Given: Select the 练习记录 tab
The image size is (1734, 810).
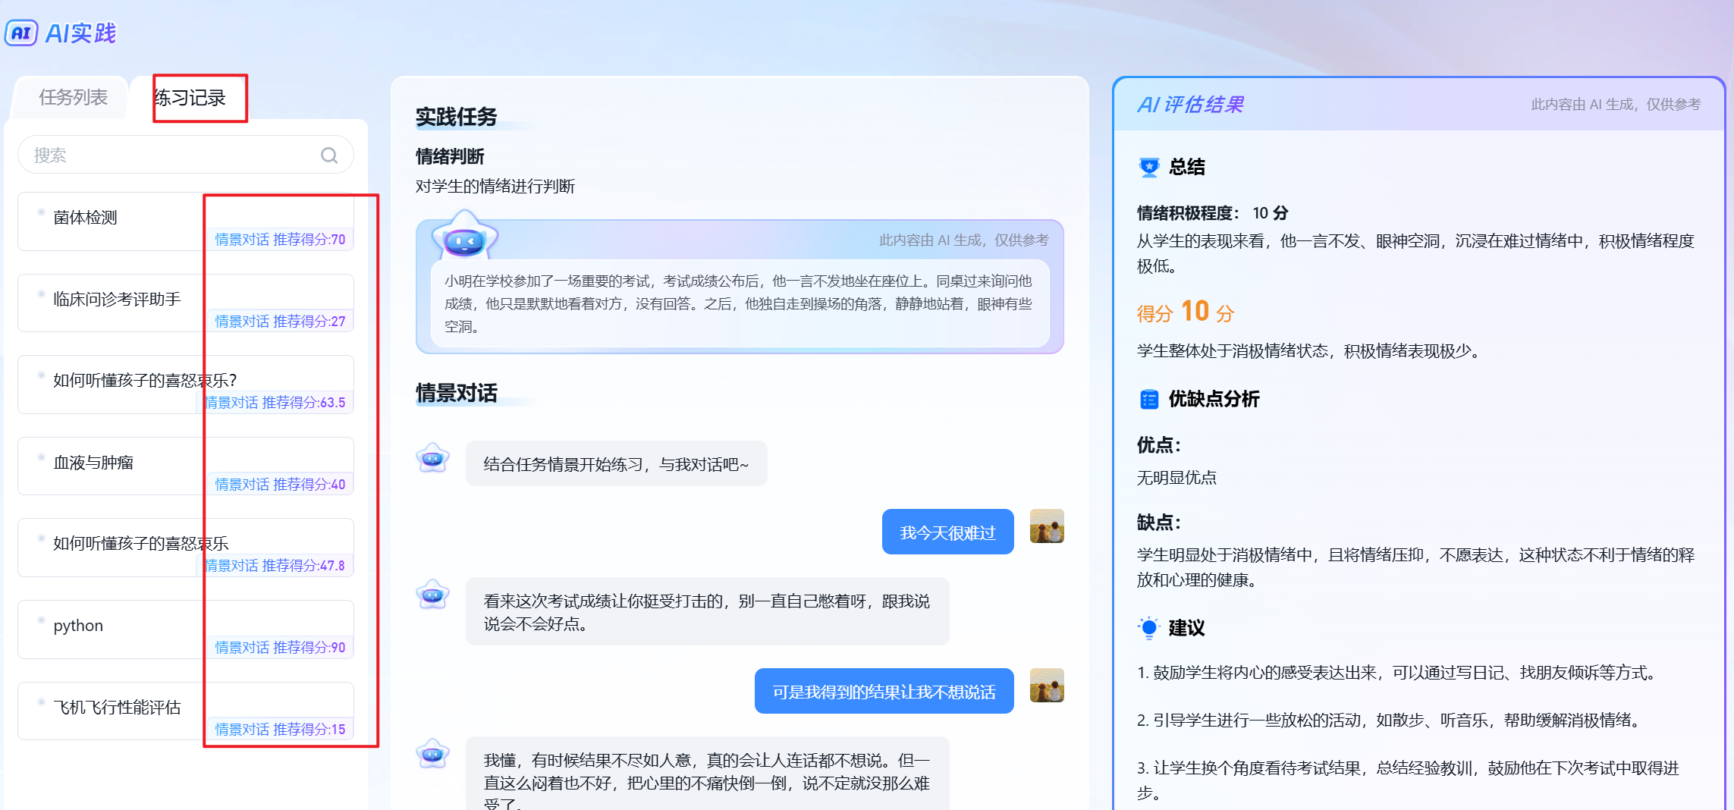Looking at the screenshot, I should point(190,98).
